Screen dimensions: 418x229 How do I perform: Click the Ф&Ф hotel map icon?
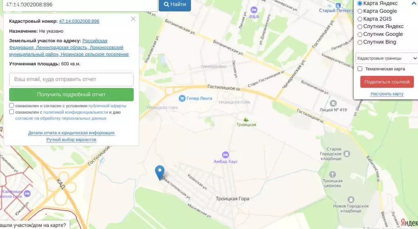[x=254, y=10]
